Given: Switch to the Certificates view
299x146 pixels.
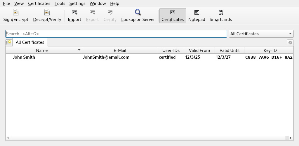Looking at the screenshot, I should [x=173, y=16].
